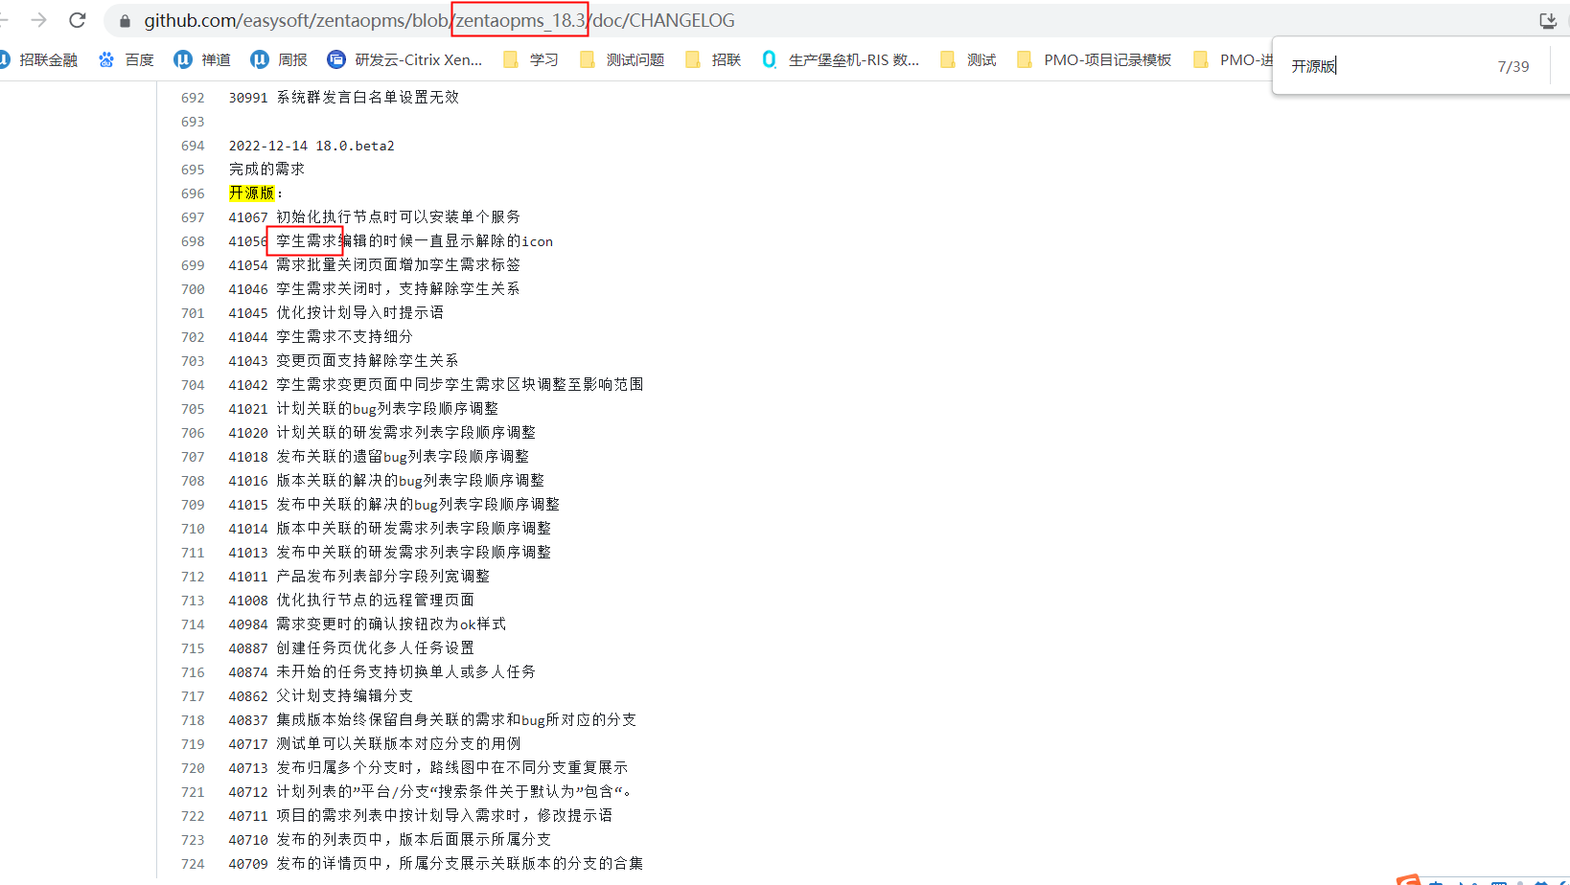Click the line 41042 about 孪生需求变更页面

(436, 385)
